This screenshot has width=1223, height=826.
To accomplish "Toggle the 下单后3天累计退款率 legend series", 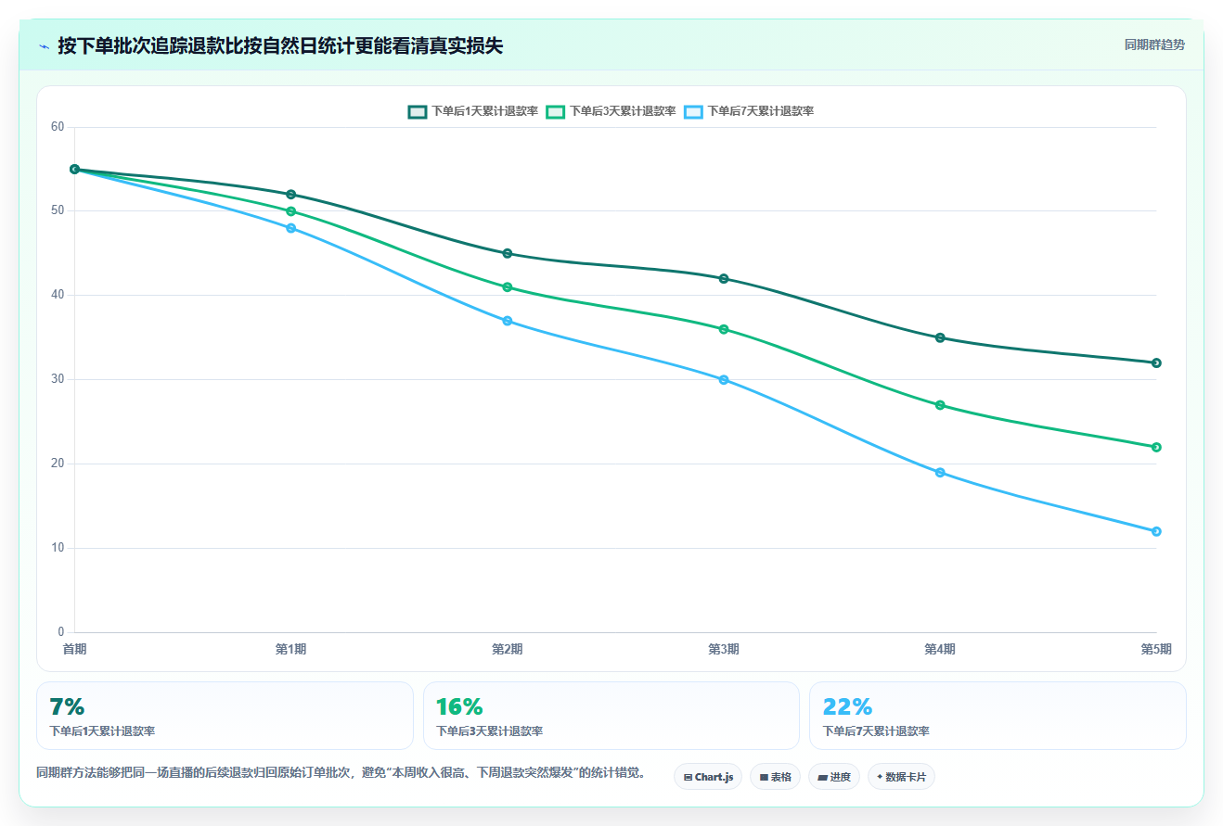I will coord(611,111).
